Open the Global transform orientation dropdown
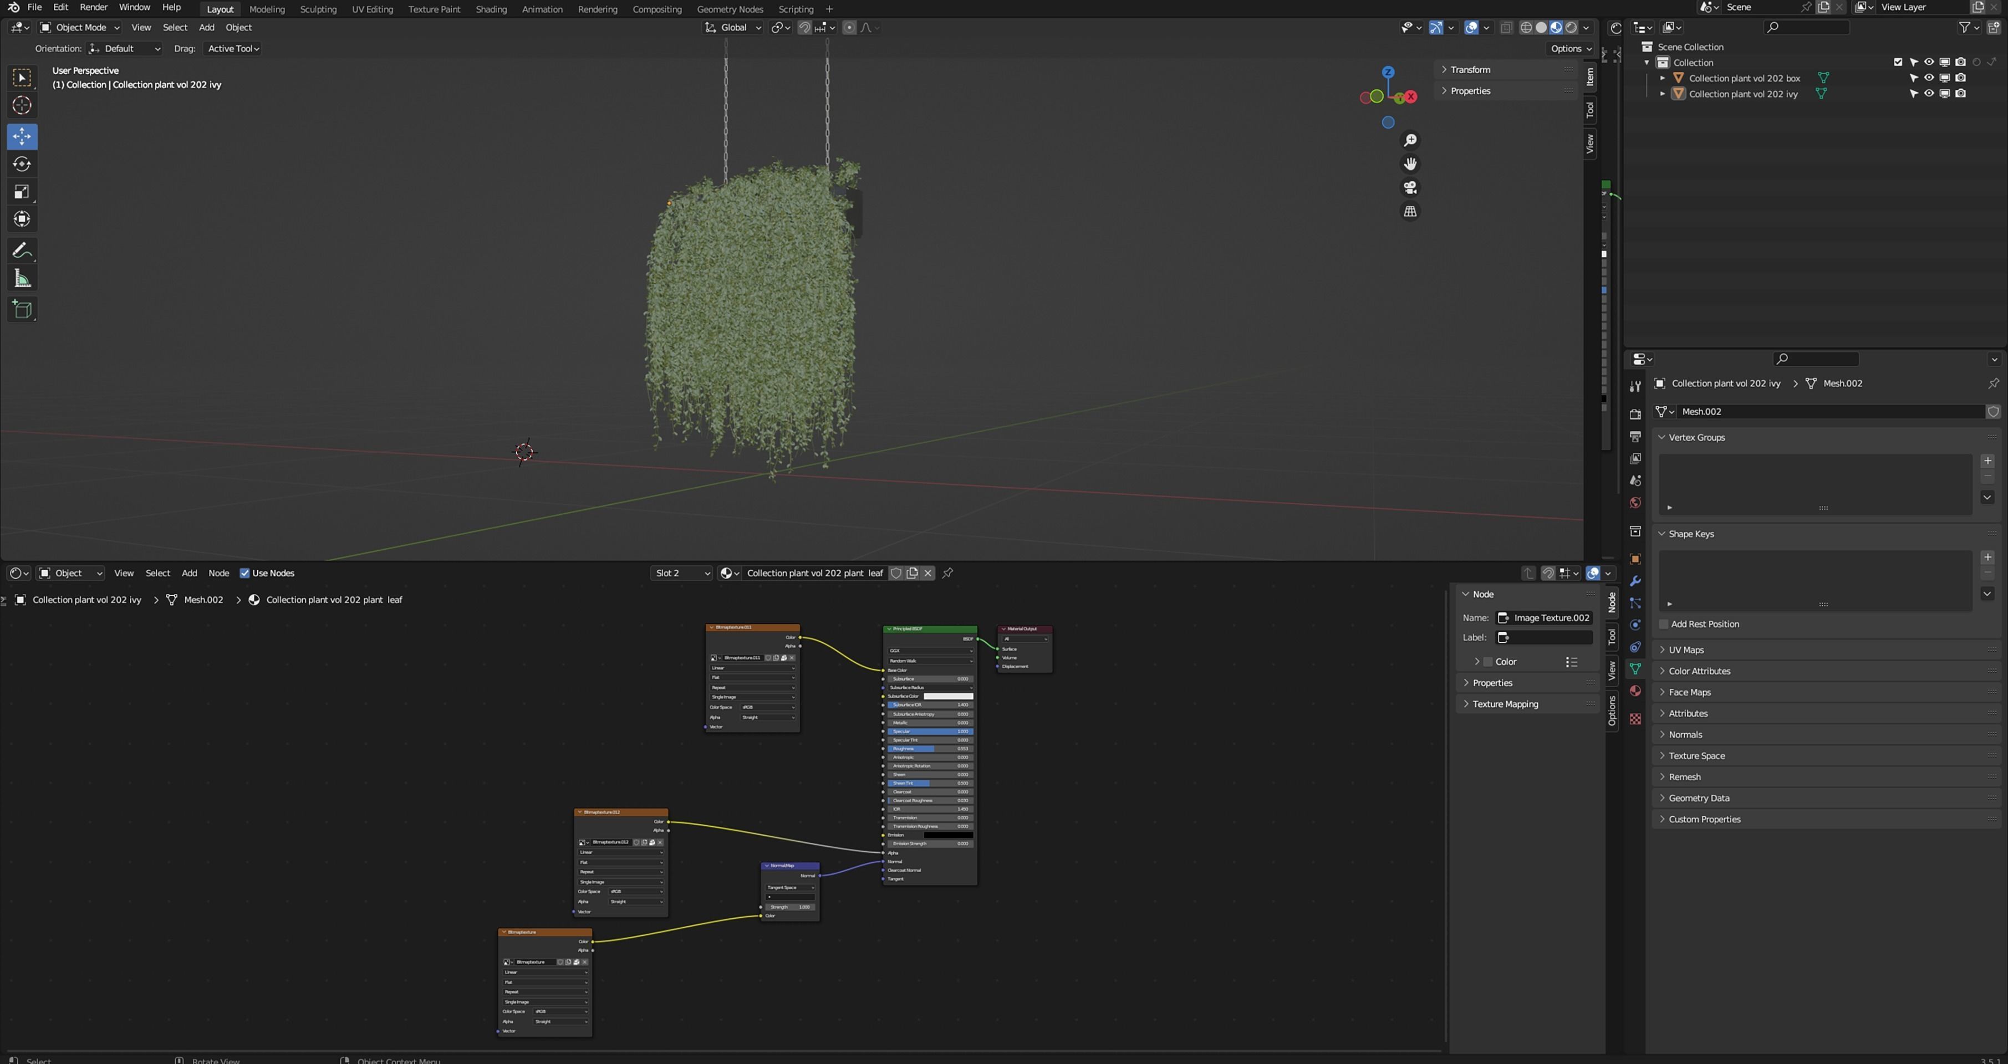The image size is (2008, 1064). 733,27
